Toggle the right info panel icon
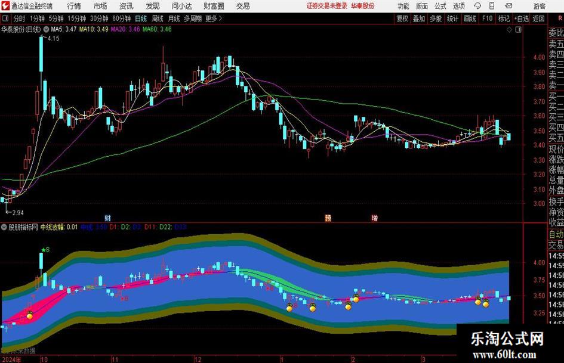 click(x=518, y=29)
